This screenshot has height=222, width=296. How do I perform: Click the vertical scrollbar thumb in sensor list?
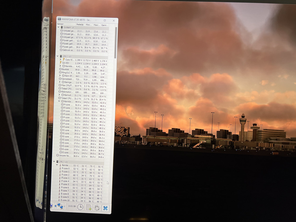pyautogui.click(x=116, y=42)
